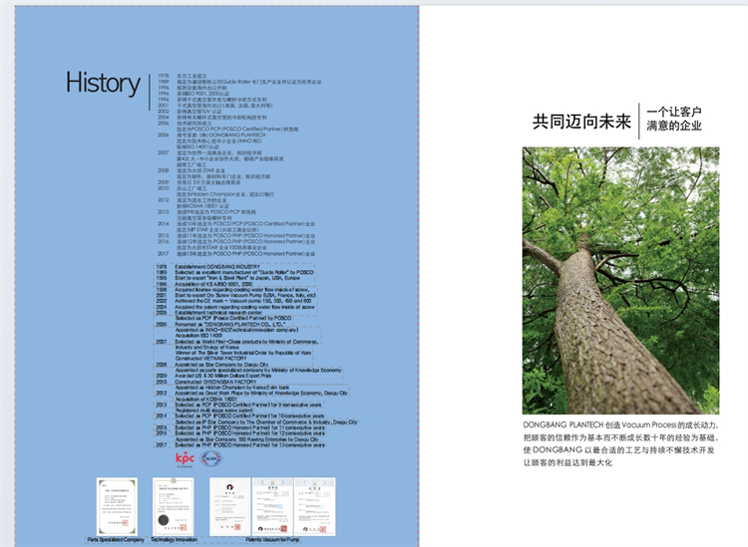The height and width of the screenshot is (547, 748).
Task: Click the "满意的企业" subtitle line
Action: (x=674, y=126)
